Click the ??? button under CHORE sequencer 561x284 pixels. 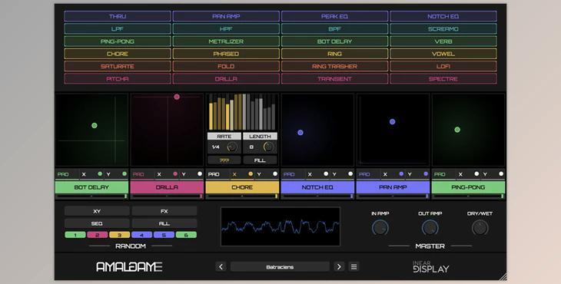224,160
